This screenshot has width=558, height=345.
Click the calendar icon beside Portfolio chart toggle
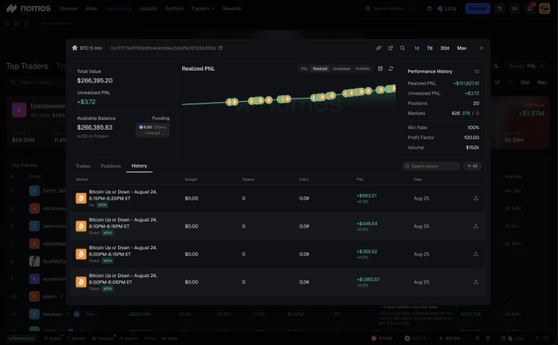coord(380,68)
